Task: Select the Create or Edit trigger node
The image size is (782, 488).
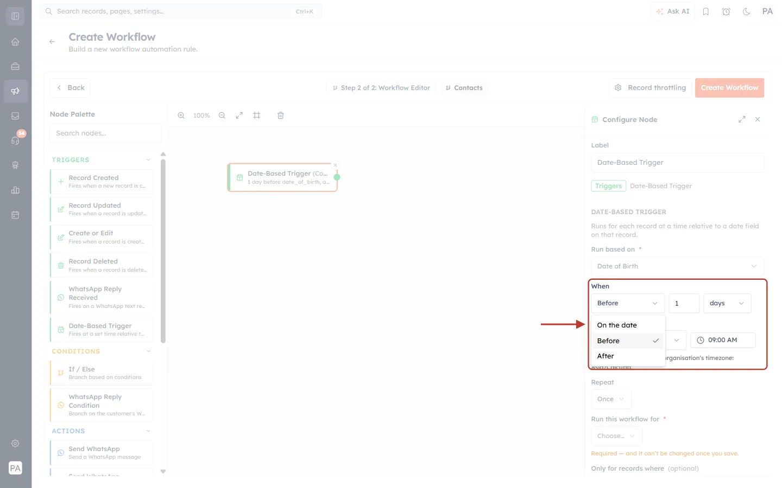Action: coord(102,237)
